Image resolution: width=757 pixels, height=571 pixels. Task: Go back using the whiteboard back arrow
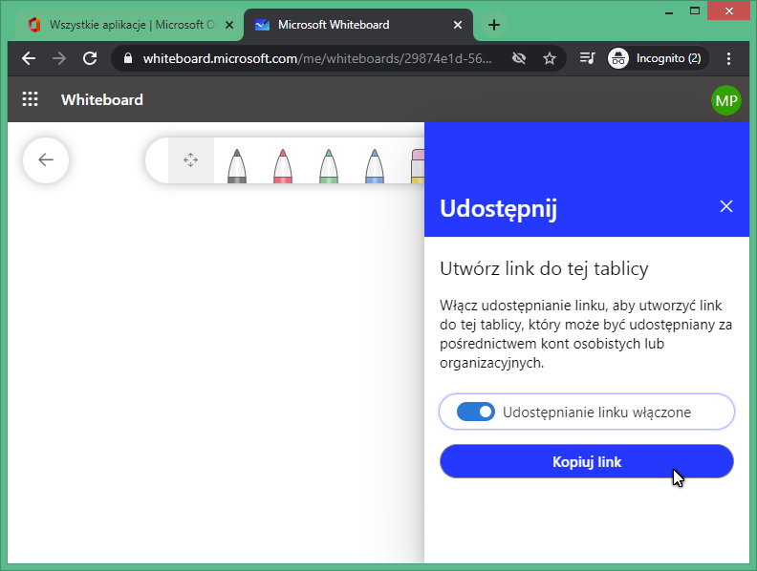coord(46,160)
